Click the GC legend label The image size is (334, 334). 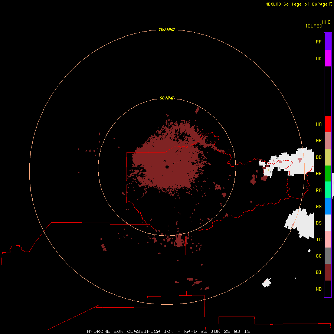(x=318, y=256)
